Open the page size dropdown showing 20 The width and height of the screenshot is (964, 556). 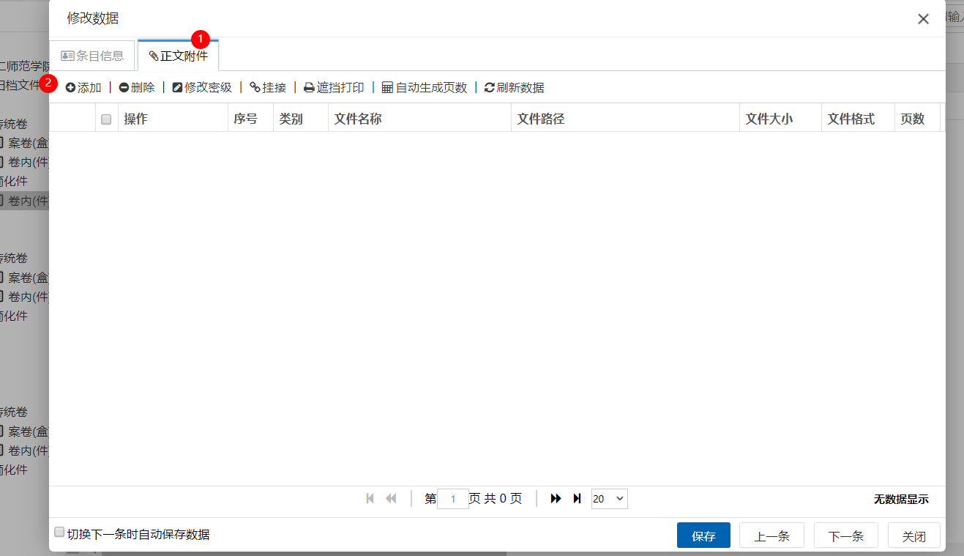[609, 499]
